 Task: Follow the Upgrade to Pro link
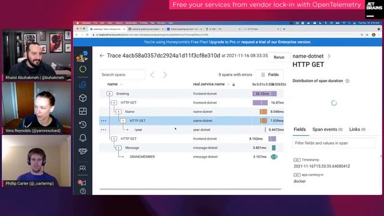(x=223, y=42)
